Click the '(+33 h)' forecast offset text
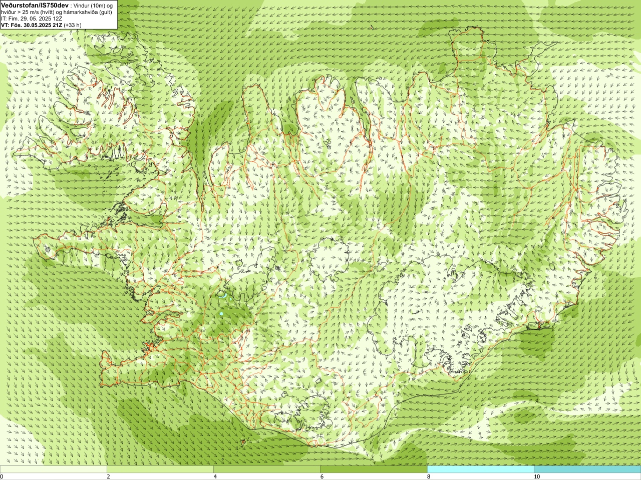Image resolution: width=641 pixels, height=480 pixels. pyautogui.click(x=73, y=24)
